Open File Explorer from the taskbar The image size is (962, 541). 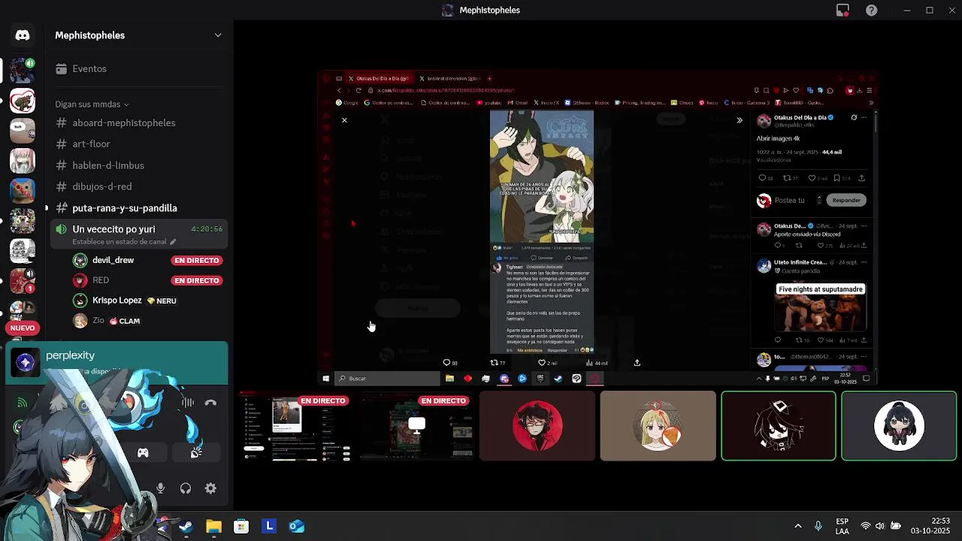tap(213, 526)
